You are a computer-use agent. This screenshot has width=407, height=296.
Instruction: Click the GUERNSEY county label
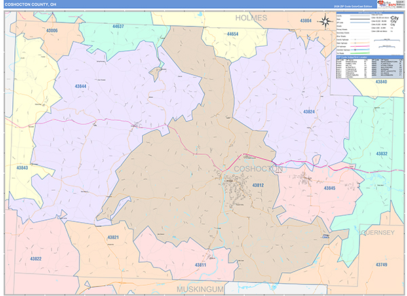(x=378, y=233)
